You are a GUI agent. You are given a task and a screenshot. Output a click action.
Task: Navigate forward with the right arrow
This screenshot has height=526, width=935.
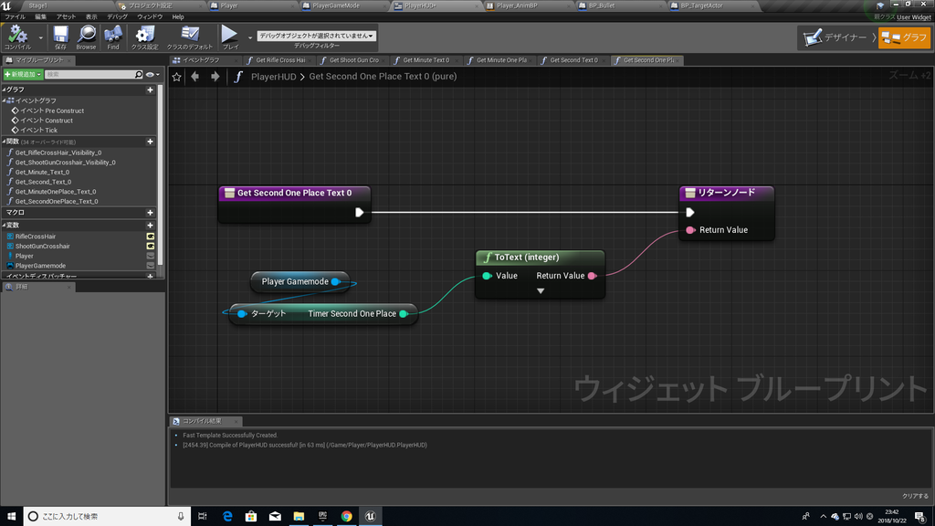(x=215, y=77)
